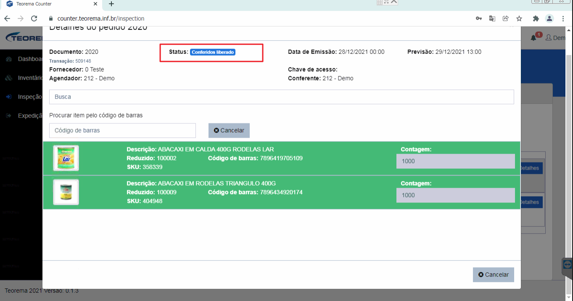Click Agendador 212 - Demo text

pos(82,78)
